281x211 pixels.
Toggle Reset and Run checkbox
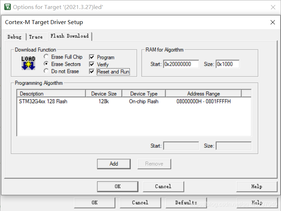(x=92, y=72)
